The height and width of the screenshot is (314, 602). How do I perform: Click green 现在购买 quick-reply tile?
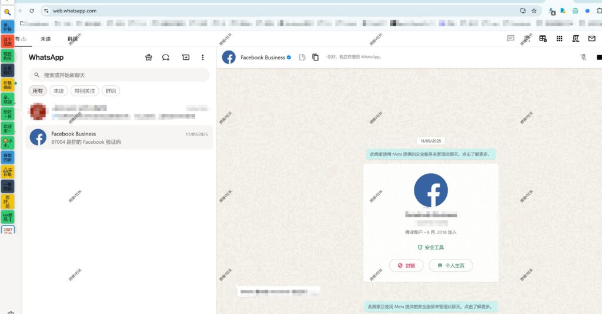click(8, 56)
